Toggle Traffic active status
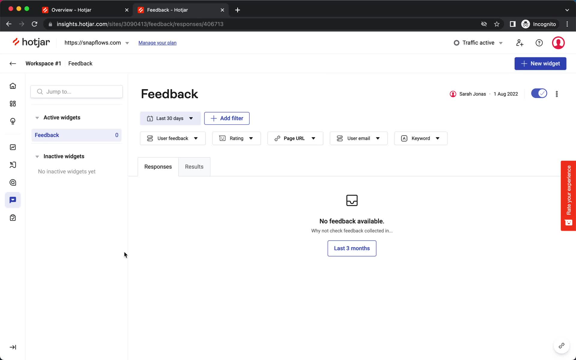The width and height of the screenshot is (576, 360). pyautogui.click(x=478, y=43)
